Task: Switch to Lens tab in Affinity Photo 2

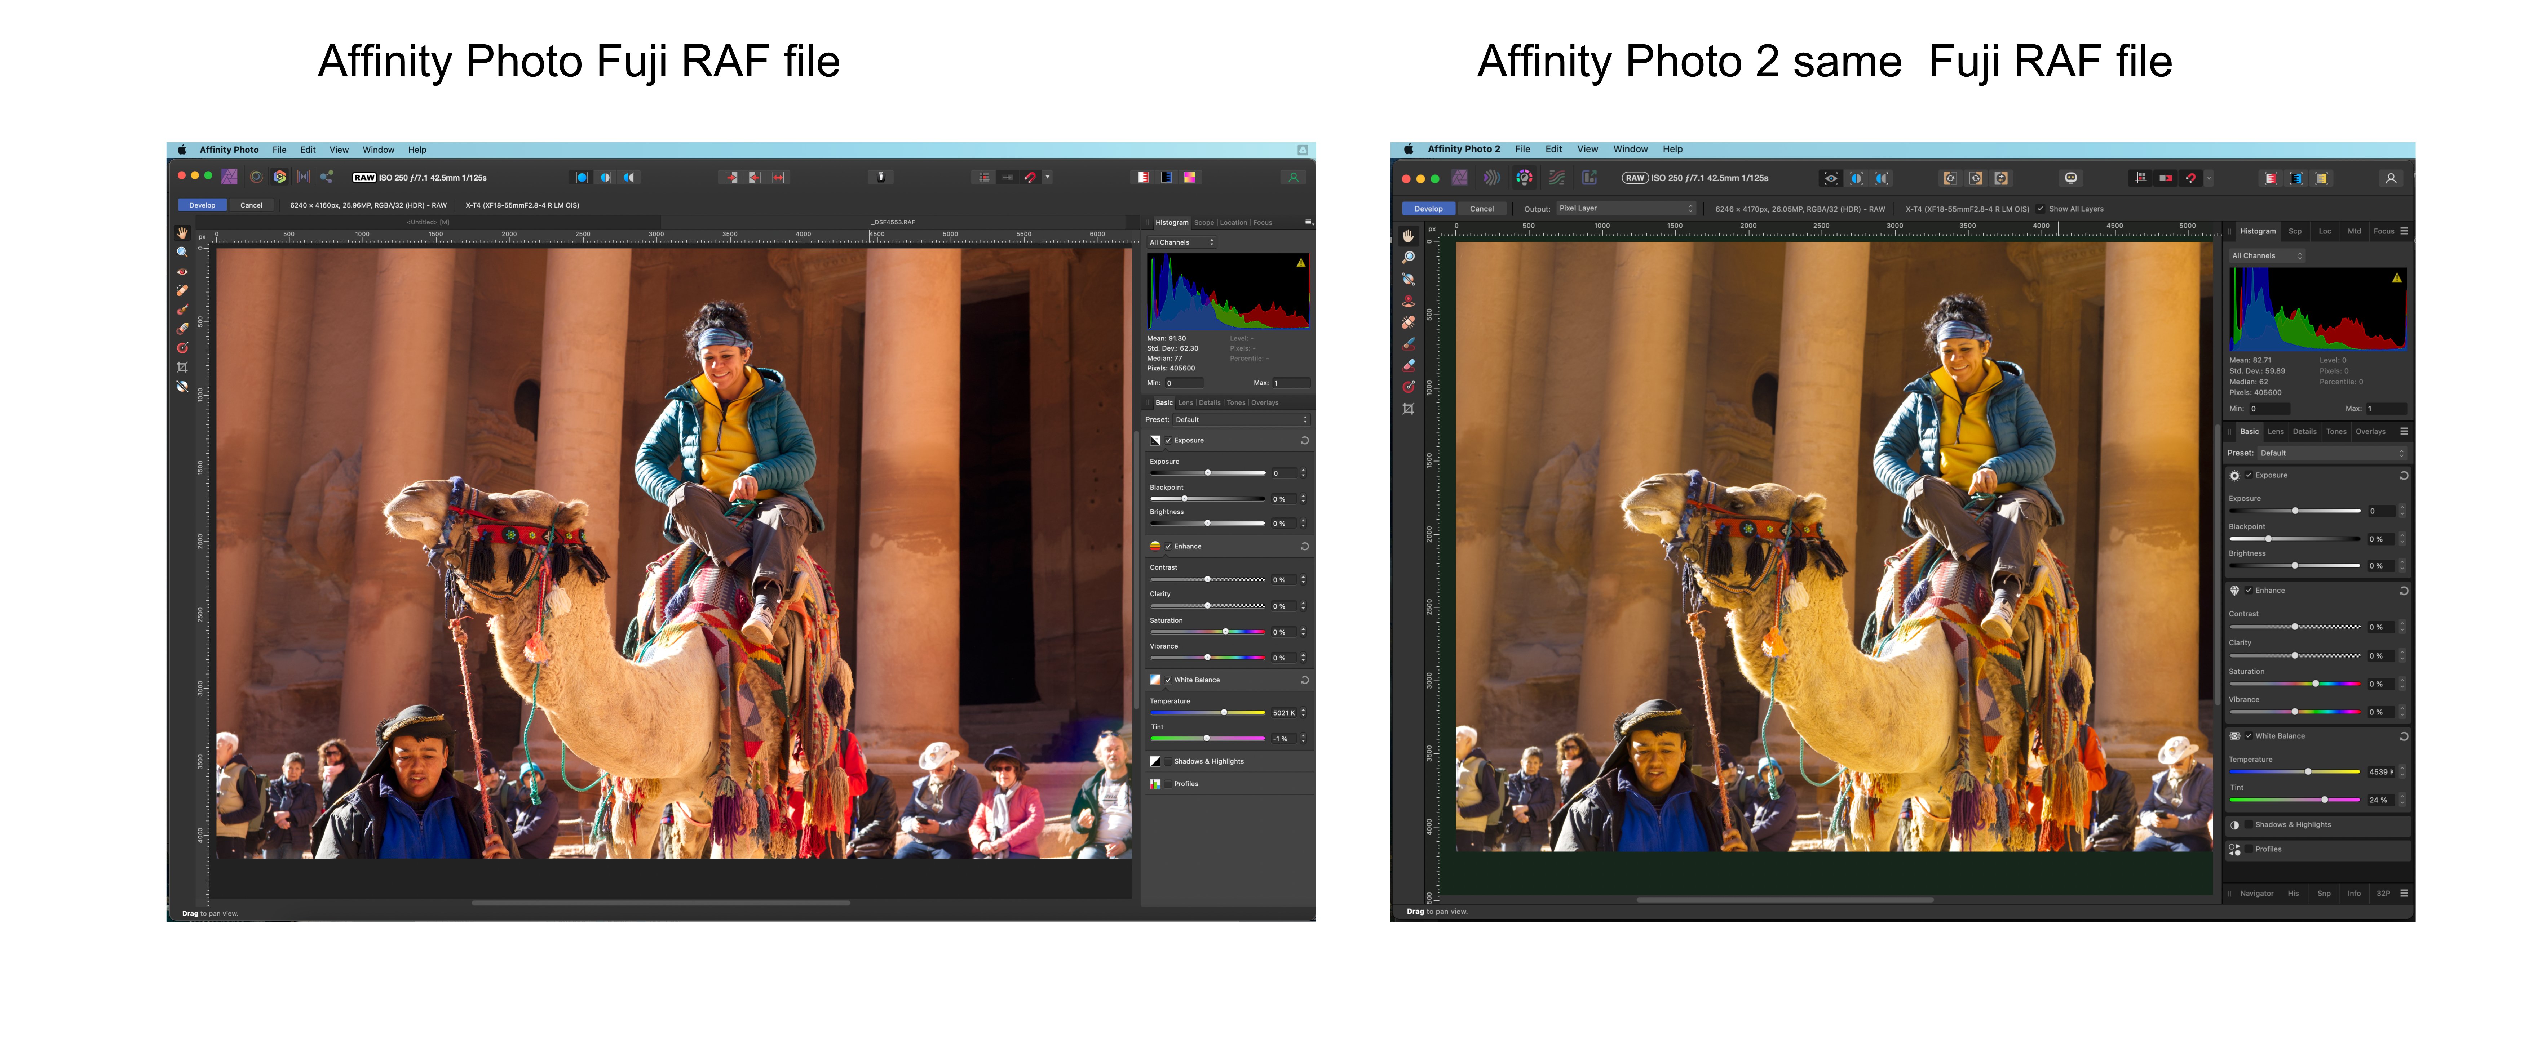Action: click(x=2275, y=432)
